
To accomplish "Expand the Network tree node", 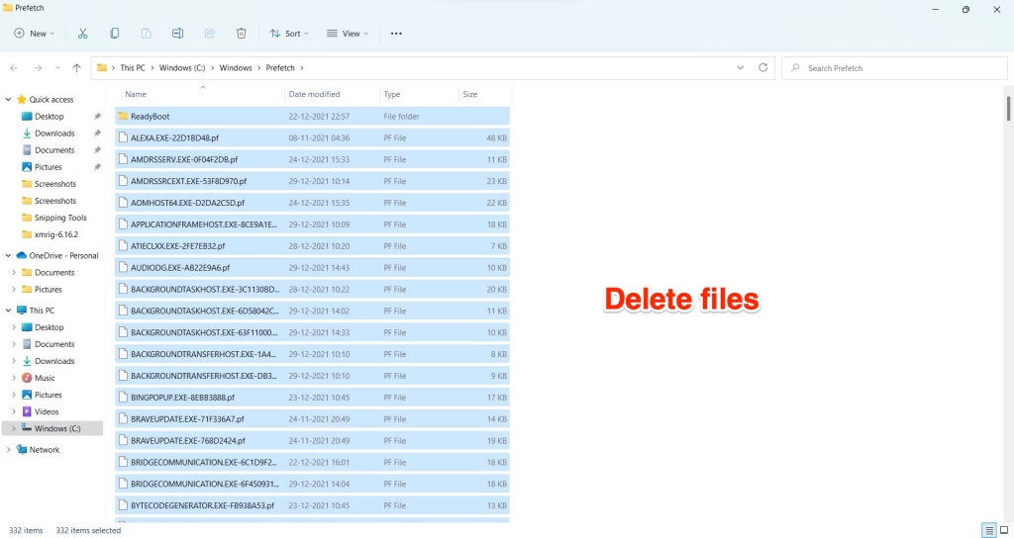I will click(9, 450).
